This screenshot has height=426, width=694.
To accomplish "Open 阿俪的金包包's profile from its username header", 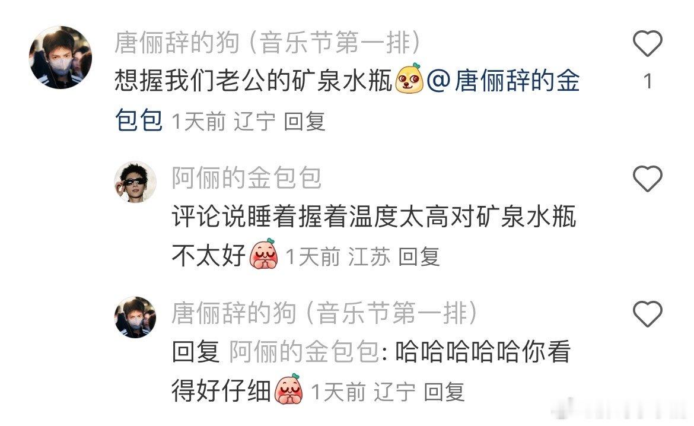I will click(x=247, y=178).
